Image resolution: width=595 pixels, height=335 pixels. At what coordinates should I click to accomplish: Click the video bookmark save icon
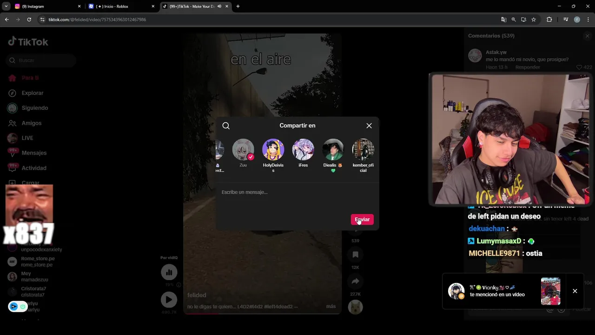(x=355, y=255)
